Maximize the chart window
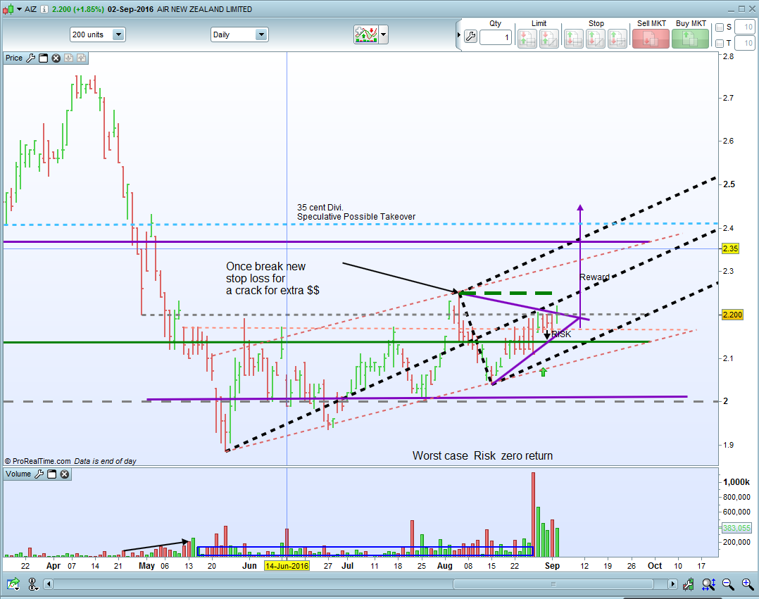The width and height of the screenshot is (759, 599). tap(741, 8)
